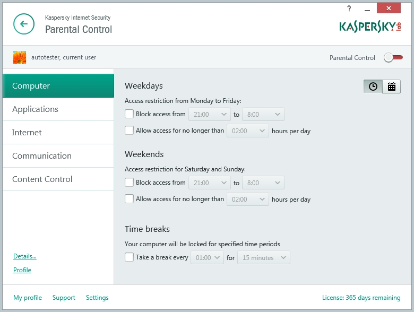Open weekdays 02:00 hours per day dropdown
This screenshot has height=312, width=414.
(248, 131)
